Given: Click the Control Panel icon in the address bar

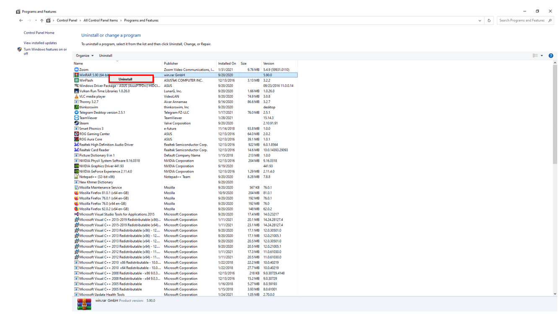Looking at the screenshot, I should (x=49, y=21).
